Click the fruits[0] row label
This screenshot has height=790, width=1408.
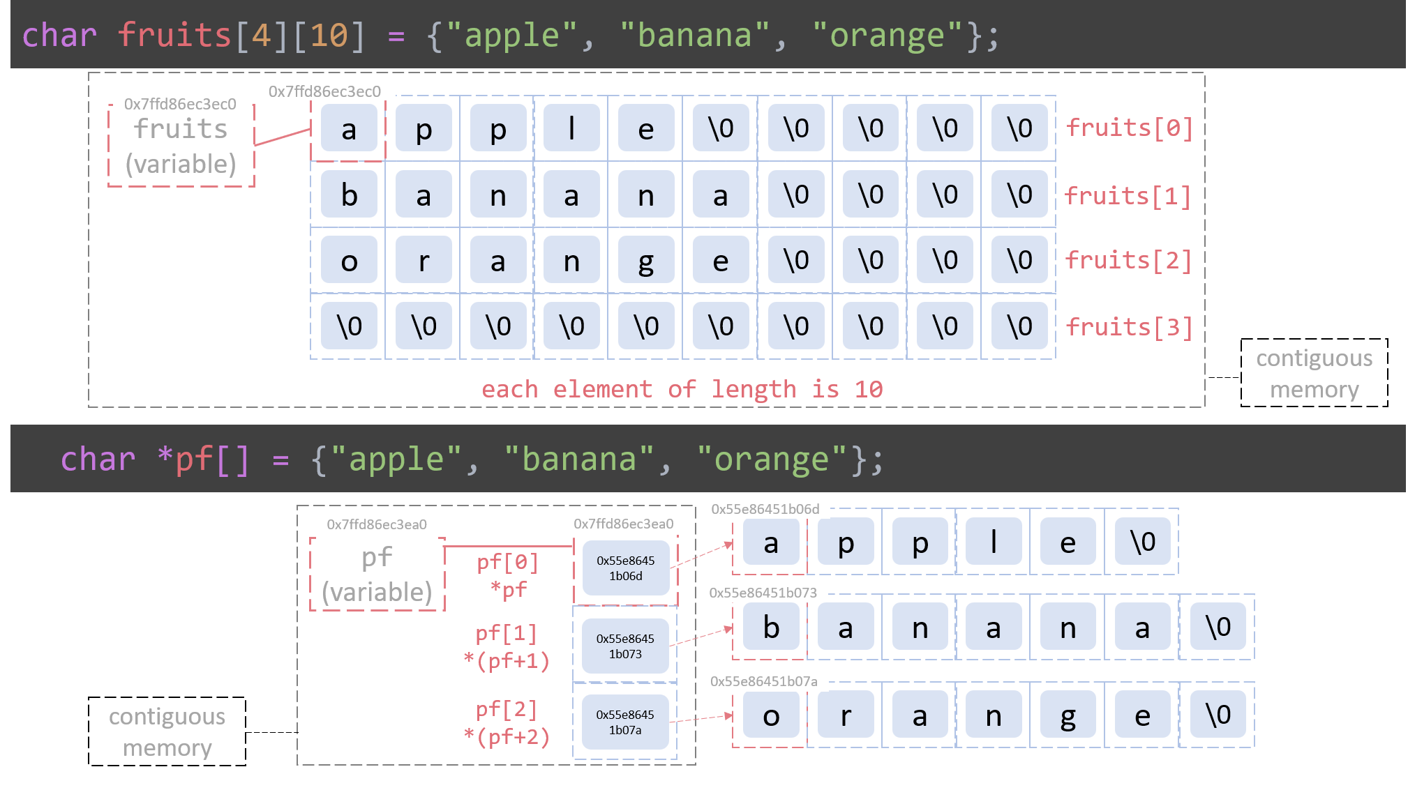(x=1130, y=128)
